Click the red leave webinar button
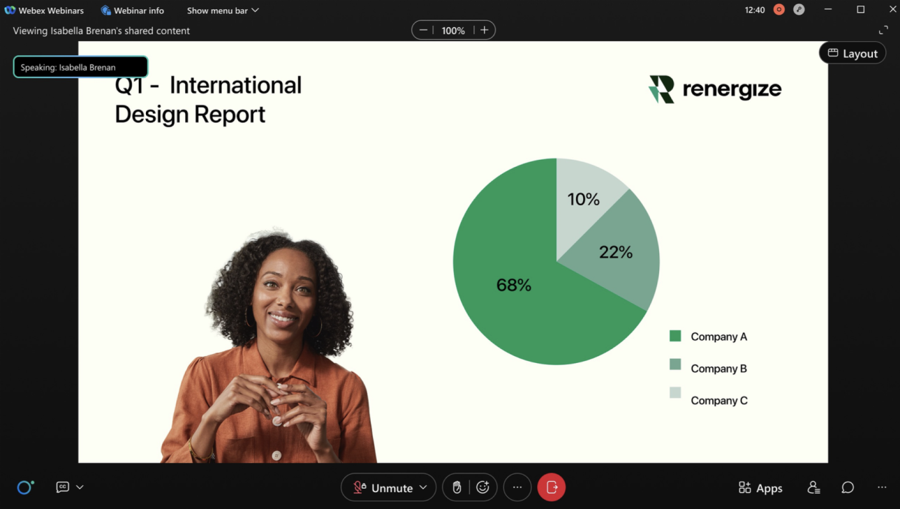This screenshot has width=900, height=509. 552,487
